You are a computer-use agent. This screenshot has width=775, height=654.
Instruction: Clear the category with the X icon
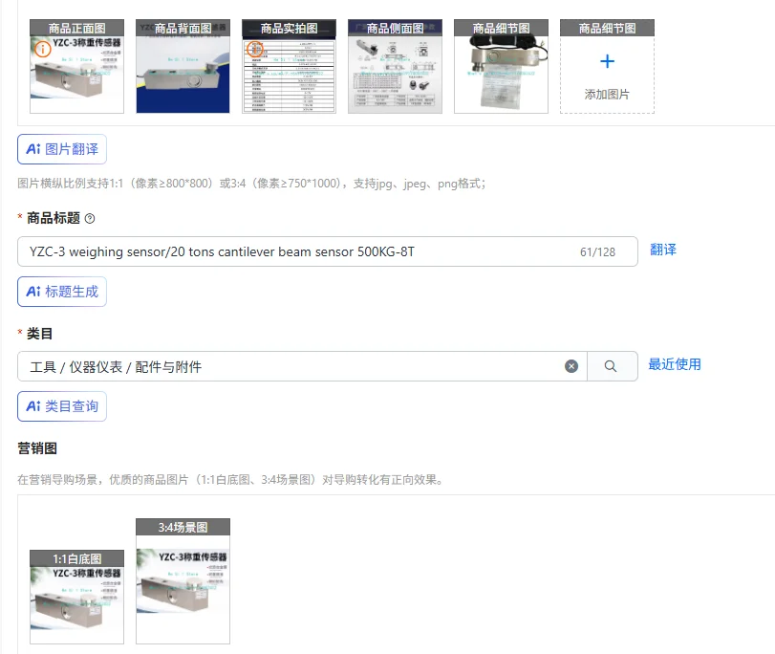[571, 366]
